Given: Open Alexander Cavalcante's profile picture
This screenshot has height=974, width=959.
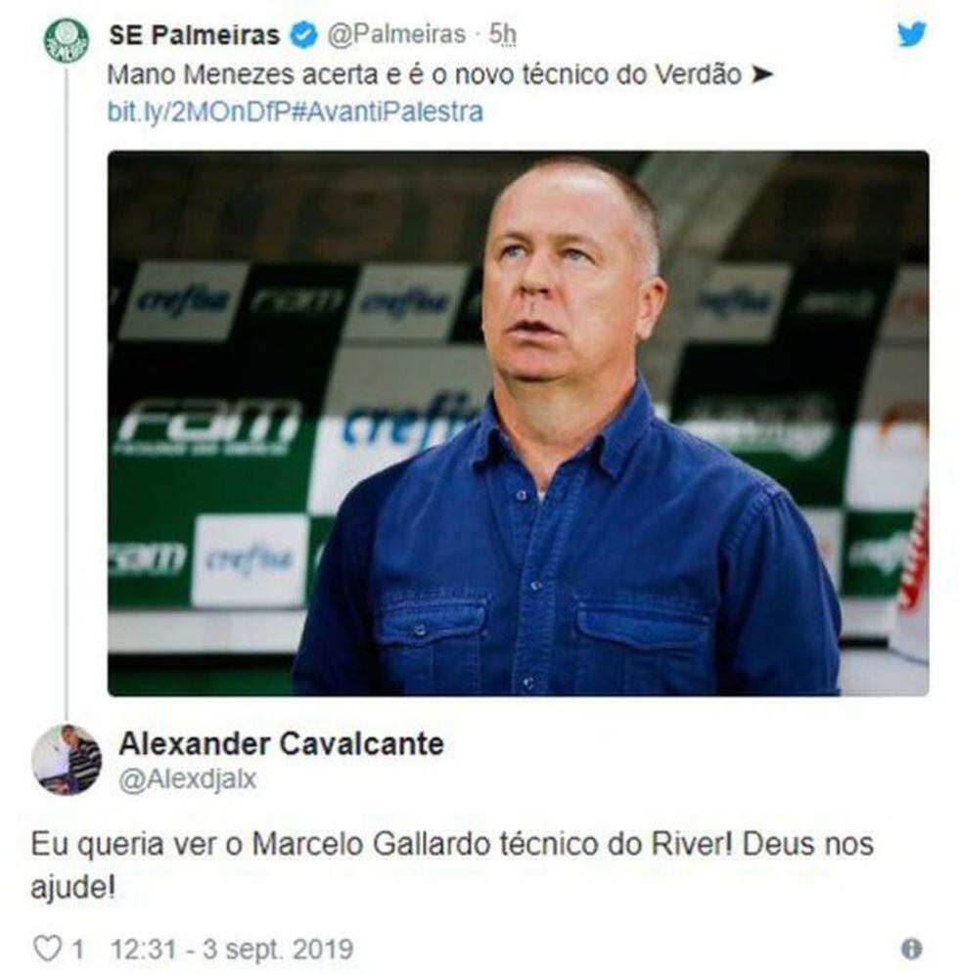Looking at the screenshot, I should (x=67, y=759).
